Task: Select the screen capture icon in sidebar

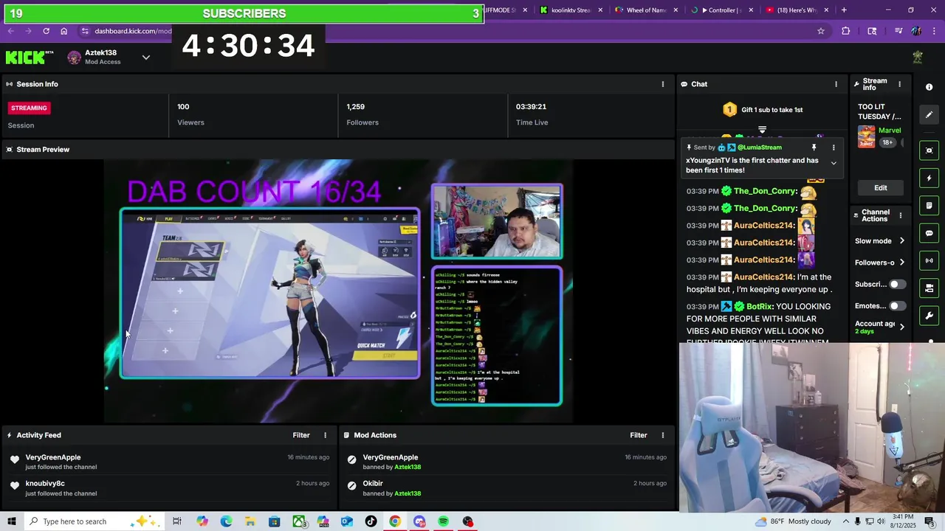Action: [x=929, y=150]
